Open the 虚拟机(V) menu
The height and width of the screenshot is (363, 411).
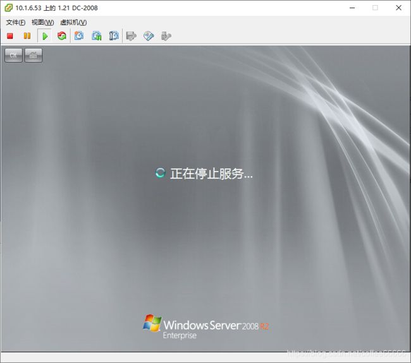[73, 23]
